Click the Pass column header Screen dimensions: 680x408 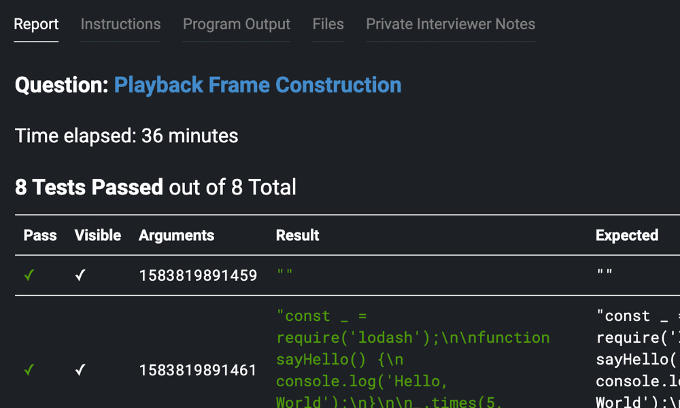pos(40,235)
